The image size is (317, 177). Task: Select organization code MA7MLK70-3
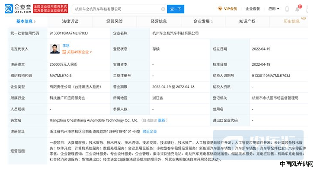(x=61, y=76)
